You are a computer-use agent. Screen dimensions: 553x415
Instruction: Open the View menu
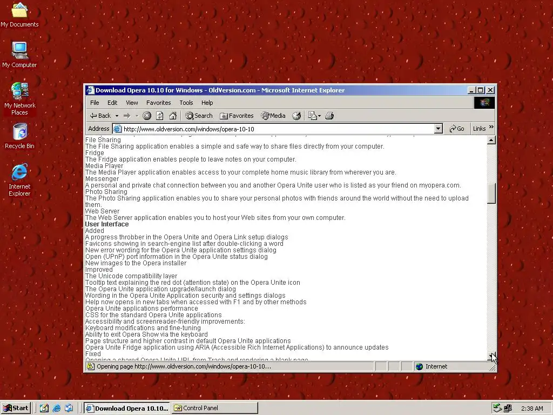[x=132, y=103]
